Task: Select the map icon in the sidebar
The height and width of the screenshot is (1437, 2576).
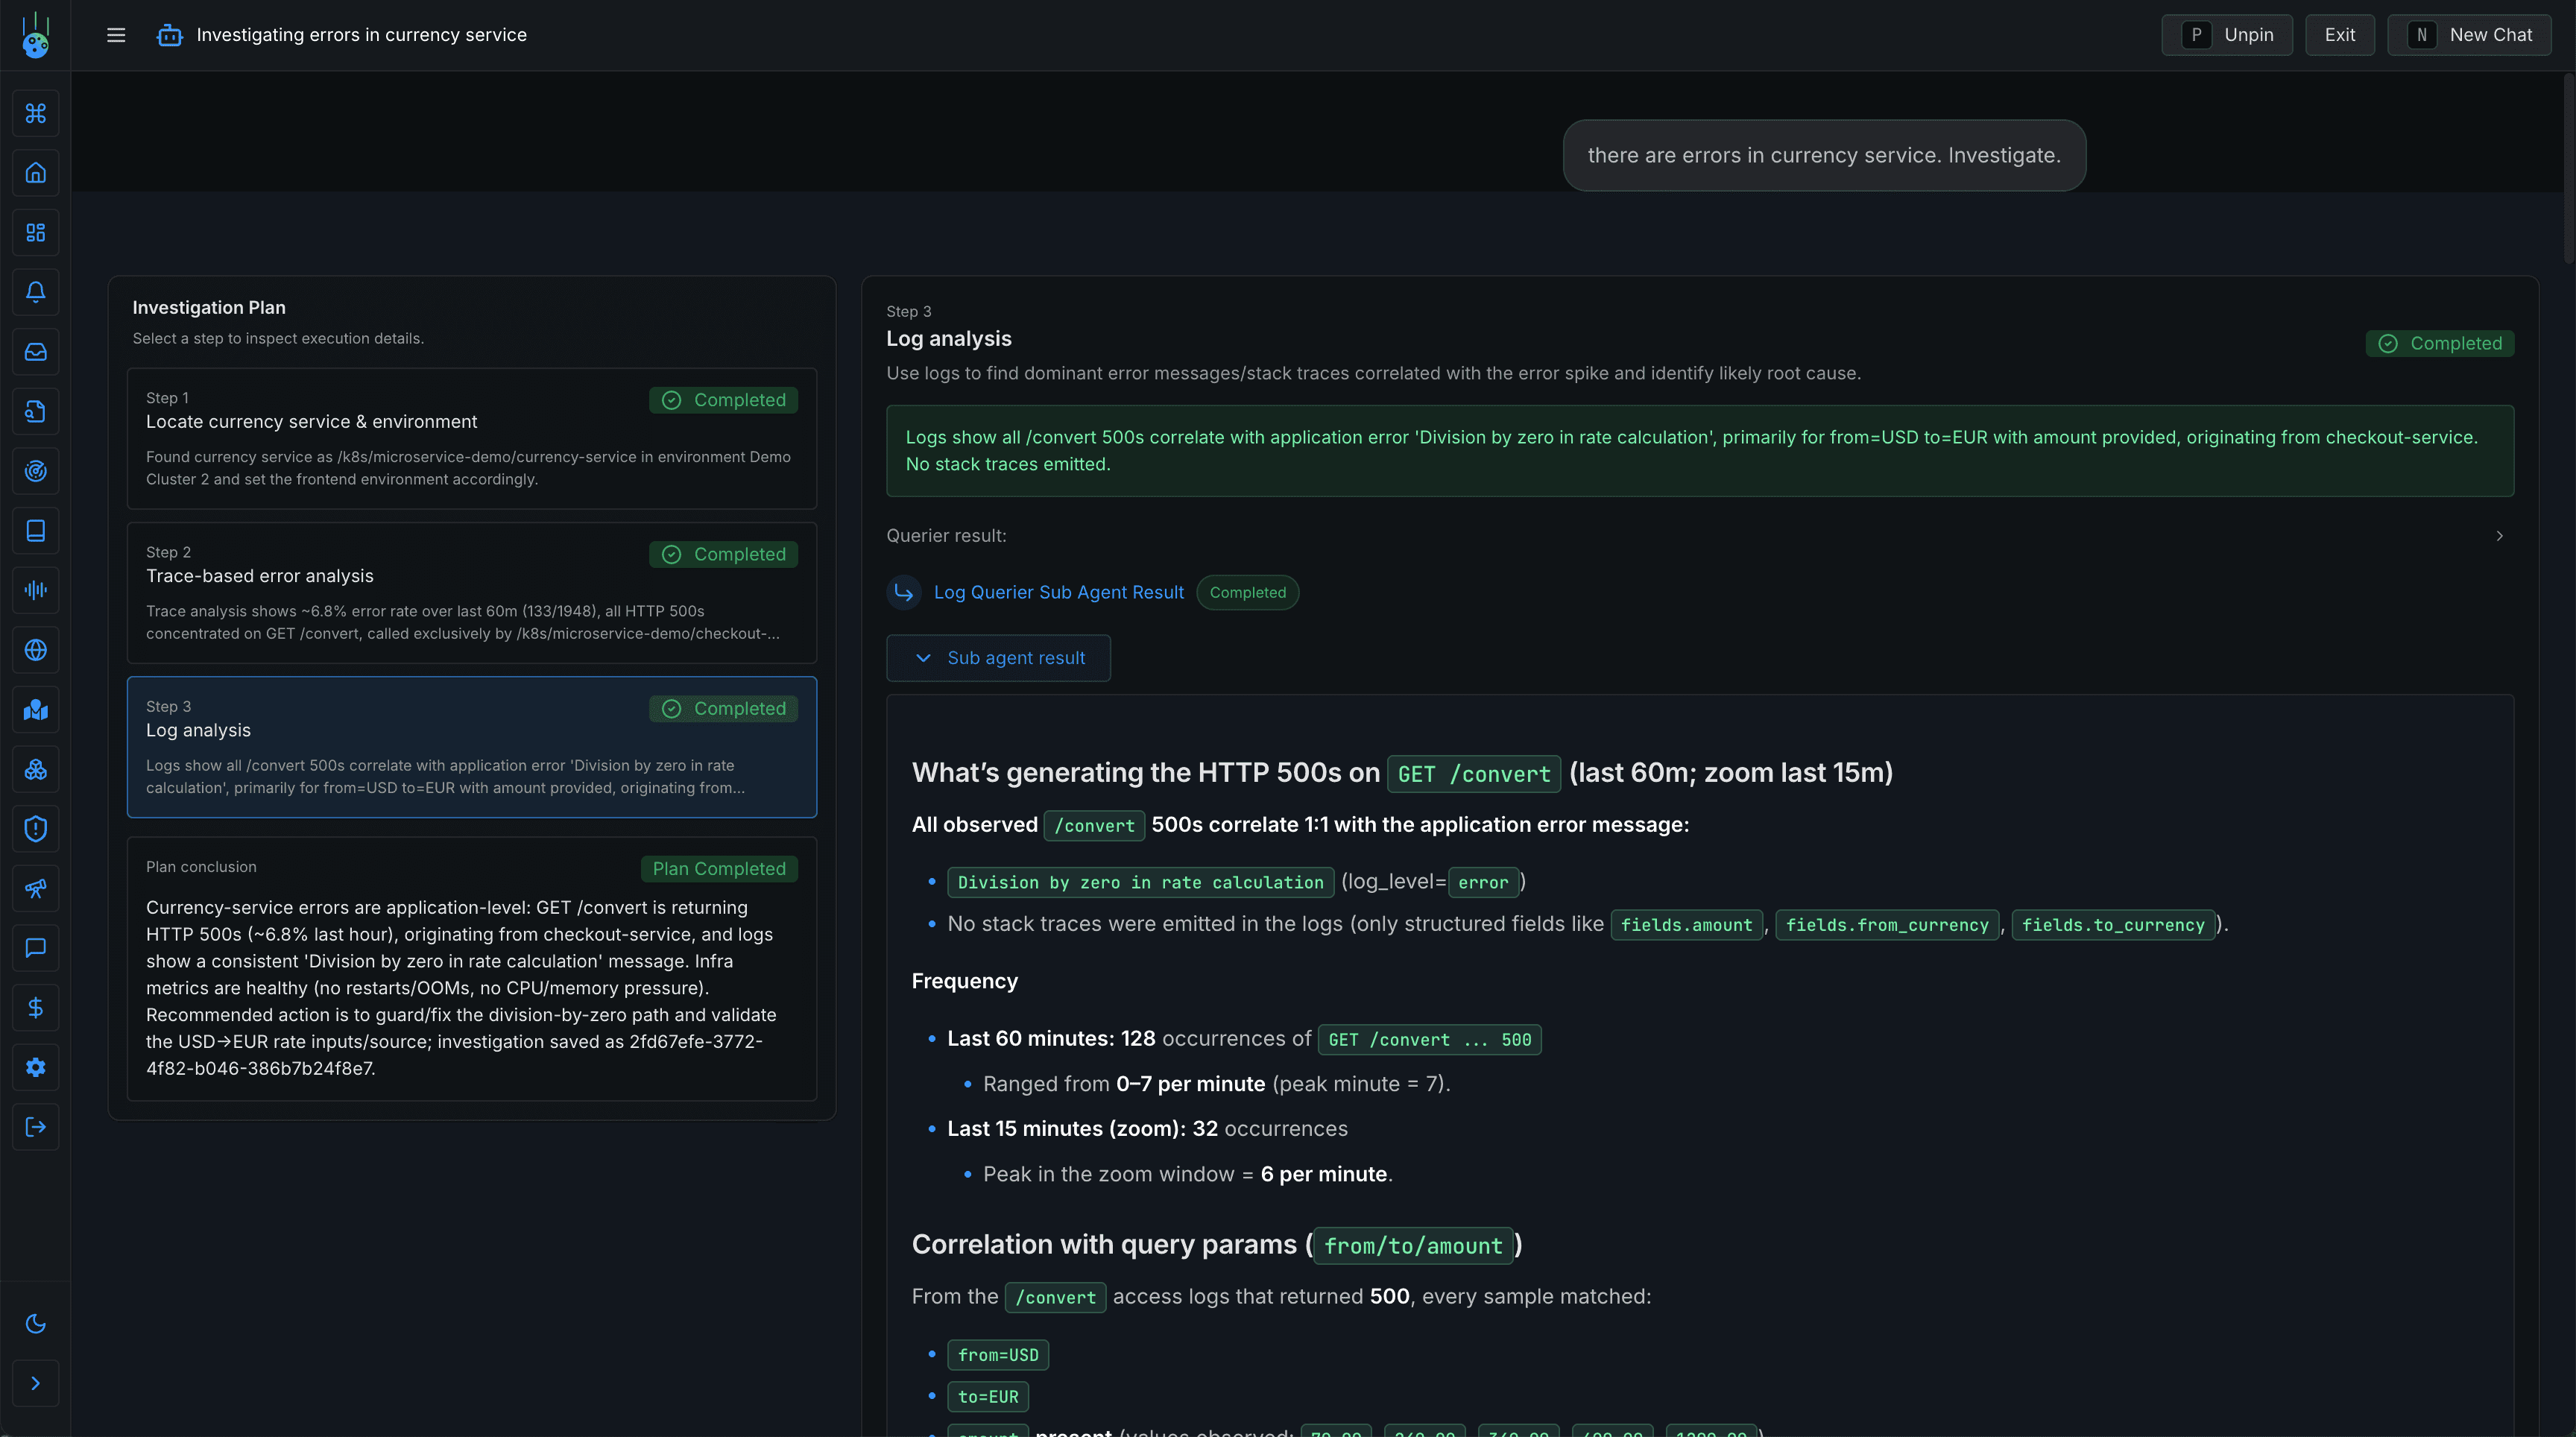Action: pos(36,710)
